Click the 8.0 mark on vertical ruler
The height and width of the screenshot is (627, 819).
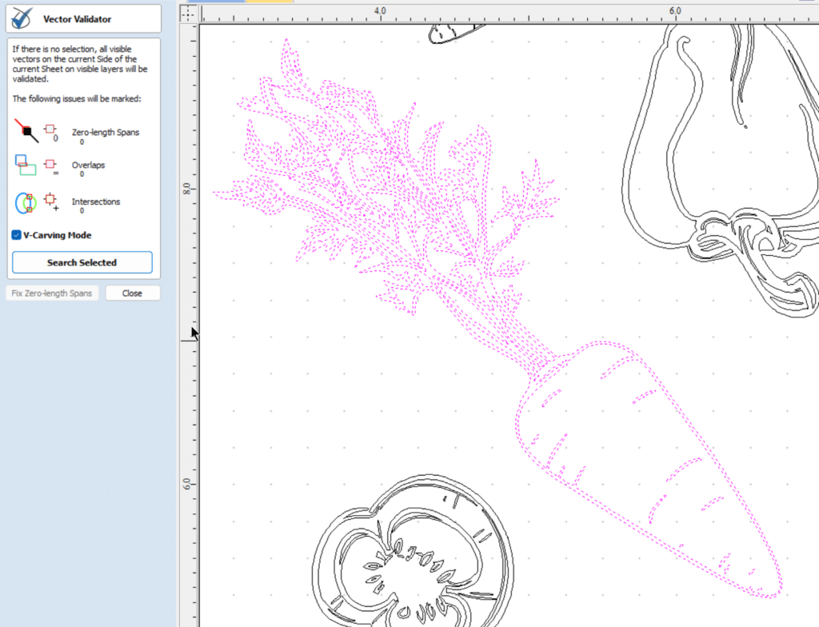[x=186, y=189]
